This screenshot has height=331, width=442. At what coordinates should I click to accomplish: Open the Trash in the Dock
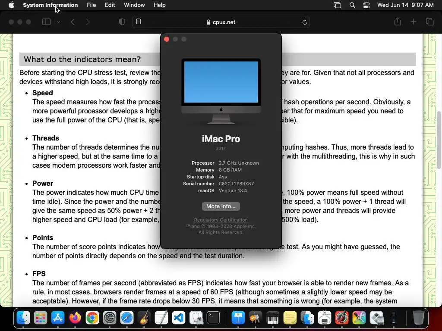pyautogui.click(x=418, y=318)
